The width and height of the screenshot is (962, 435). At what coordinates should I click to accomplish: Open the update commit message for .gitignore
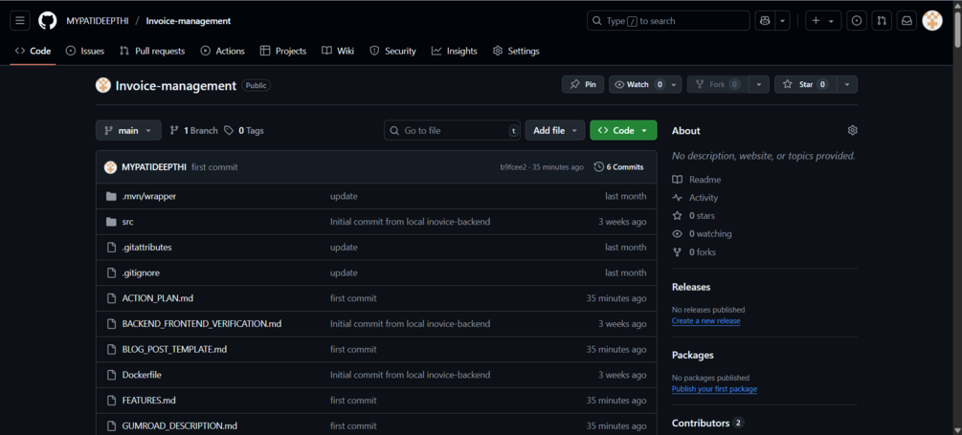pyautogui.click(x=344, y=272)
